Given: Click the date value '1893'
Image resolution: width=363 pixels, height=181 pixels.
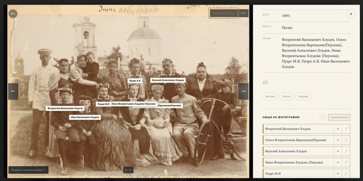Looking at the screenshot, I should (x=286, y=16).
